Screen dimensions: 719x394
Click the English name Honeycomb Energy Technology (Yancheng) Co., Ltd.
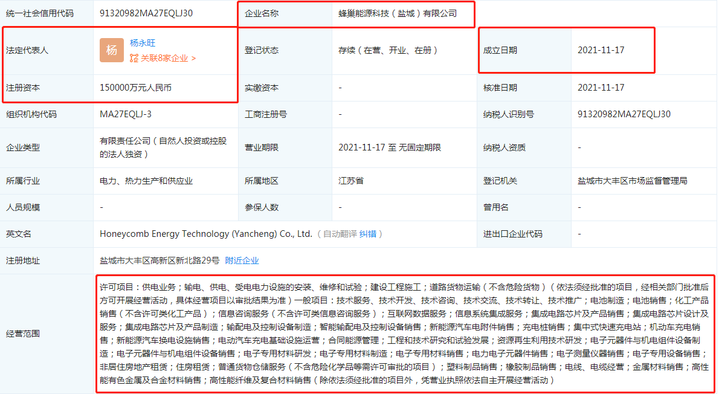[206, 234]
